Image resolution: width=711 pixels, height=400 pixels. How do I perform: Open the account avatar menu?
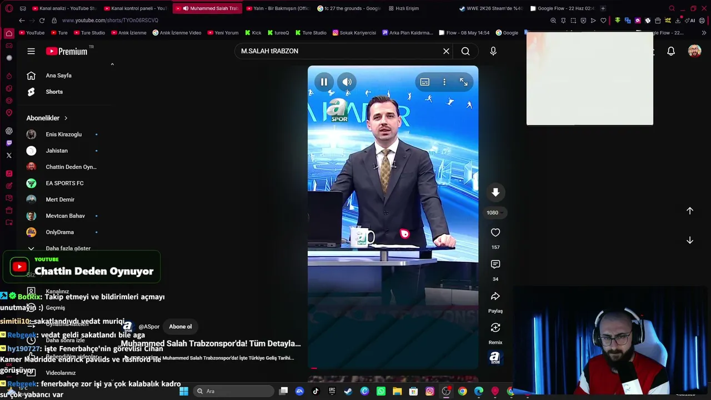[x=694, y=51]
